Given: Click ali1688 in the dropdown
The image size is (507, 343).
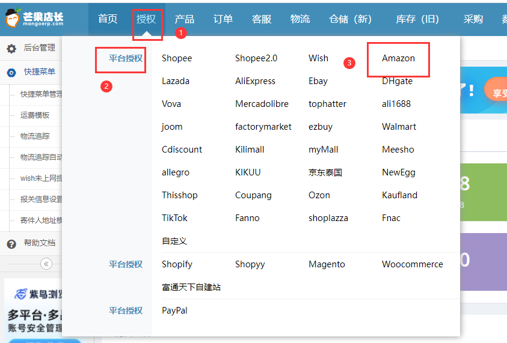Looking at the screenshot, I should coord(396,104).
